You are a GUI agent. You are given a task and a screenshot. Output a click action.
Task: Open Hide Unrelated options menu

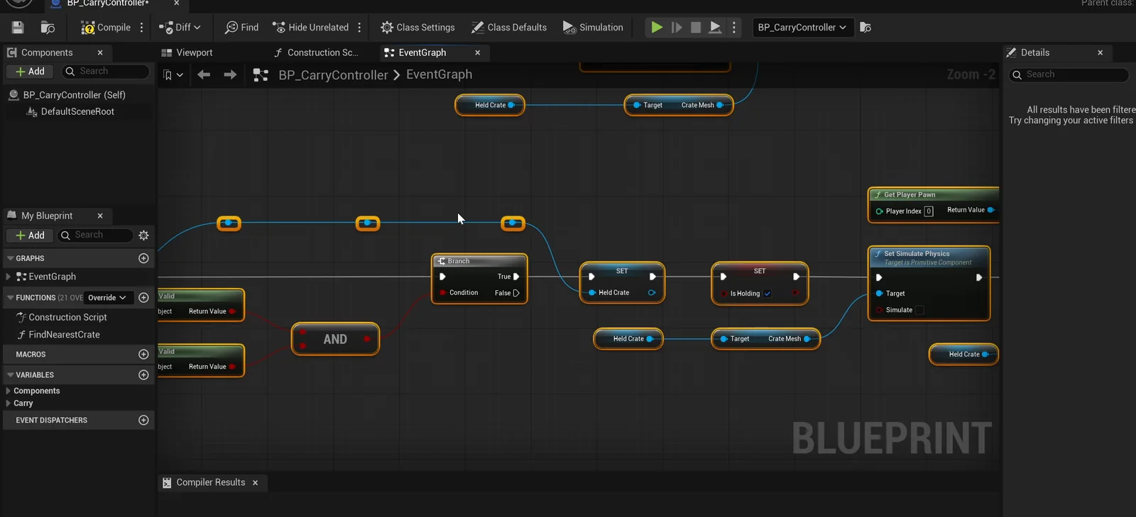(x=360, y=28)
